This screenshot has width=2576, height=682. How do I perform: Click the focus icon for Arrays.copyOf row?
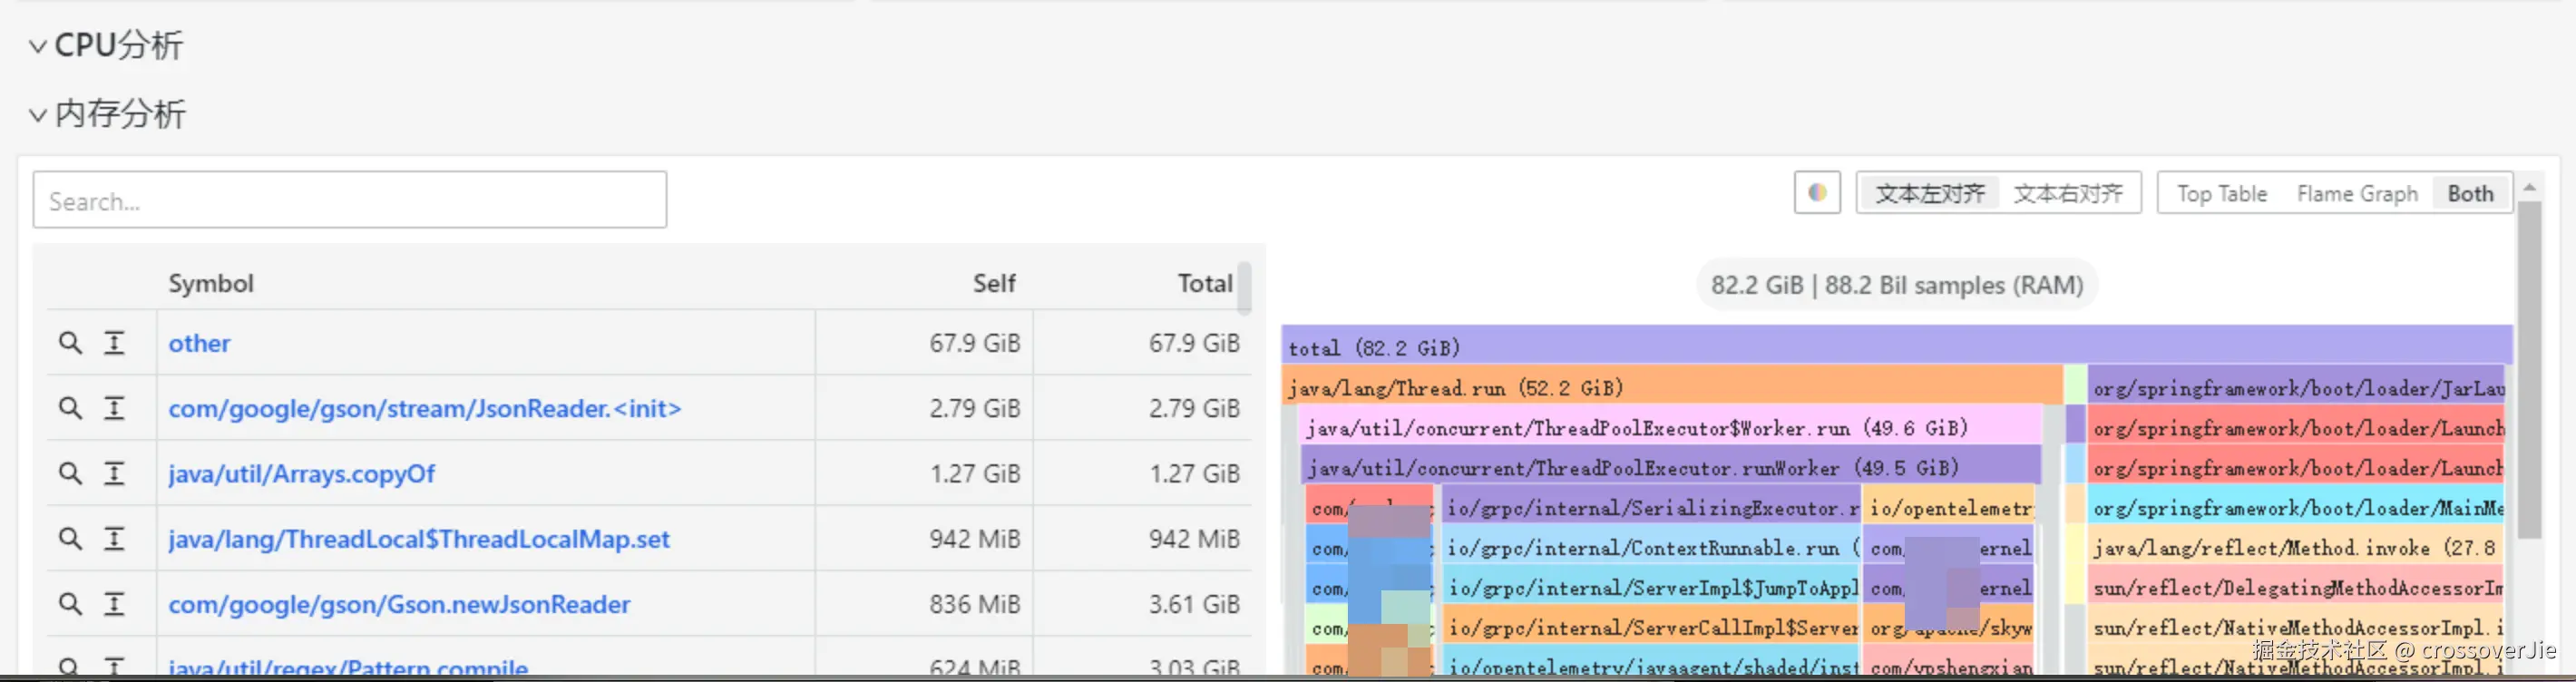115,473
